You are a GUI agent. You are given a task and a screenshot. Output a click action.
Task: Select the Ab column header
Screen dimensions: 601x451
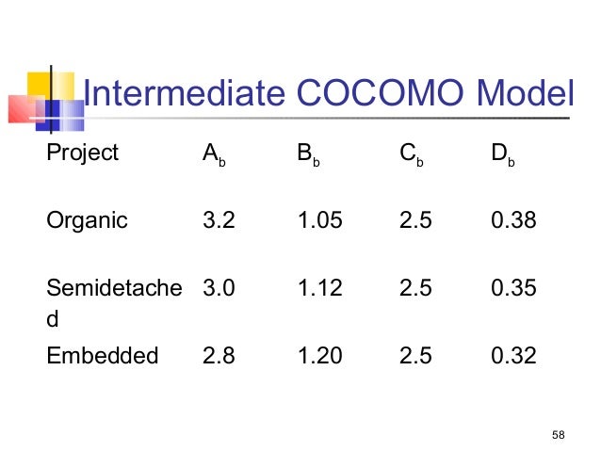click(x=214, y=155)
